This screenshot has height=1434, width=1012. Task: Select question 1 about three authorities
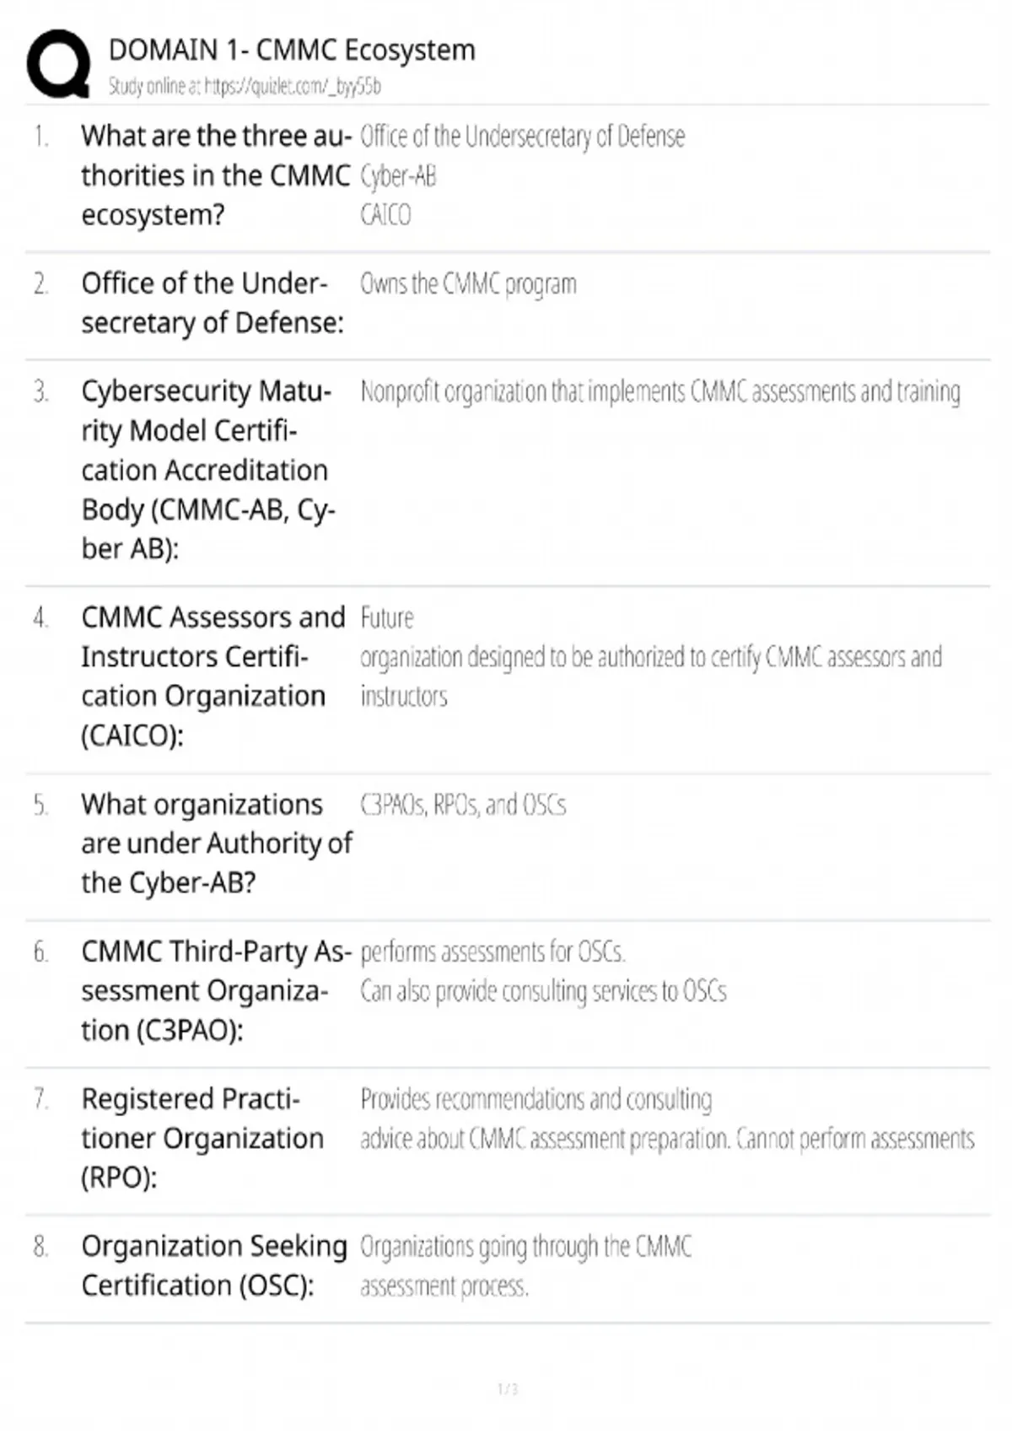coord(215,175)
